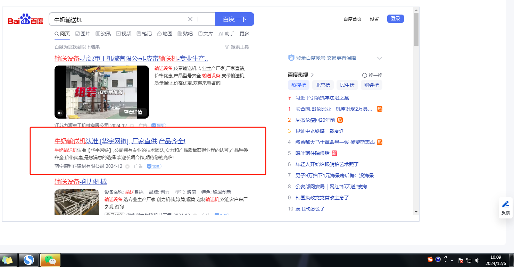Screen dimensions: 514x267
Task: Select the 网页 tab
Action: pyautogui.click(x=62, y=34)
